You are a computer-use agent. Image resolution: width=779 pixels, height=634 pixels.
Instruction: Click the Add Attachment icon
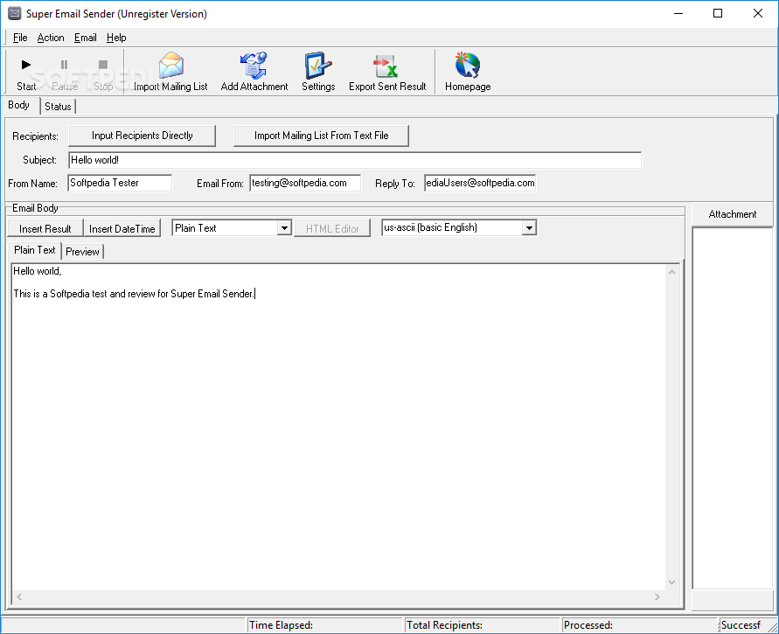254,66
